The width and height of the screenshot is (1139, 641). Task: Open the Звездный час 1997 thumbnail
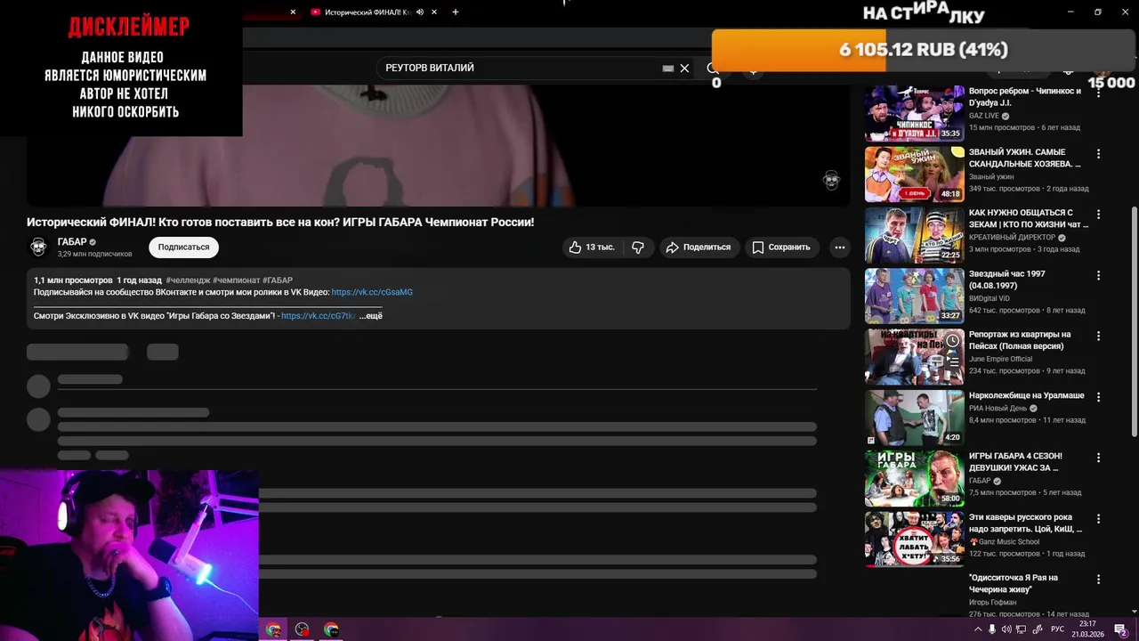[x=915, y=296]
